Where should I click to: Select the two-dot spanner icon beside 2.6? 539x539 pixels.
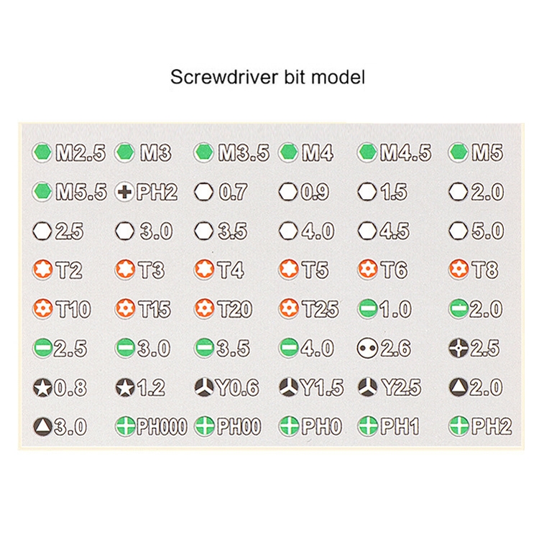(x=367, y=348)
